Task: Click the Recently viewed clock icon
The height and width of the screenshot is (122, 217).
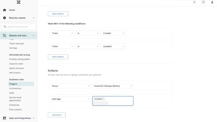Action: point(4,18)
